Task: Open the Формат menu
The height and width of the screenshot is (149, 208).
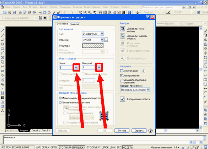Action: pyautogui.click(x=43, y=7)
